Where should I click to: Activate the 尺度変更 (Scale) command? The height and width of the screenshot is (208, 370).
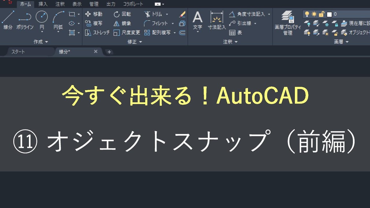tap(127, 33)
